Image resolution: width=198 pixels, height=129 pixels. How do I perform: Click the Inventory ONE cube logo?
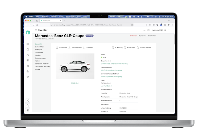coord(28,32)
